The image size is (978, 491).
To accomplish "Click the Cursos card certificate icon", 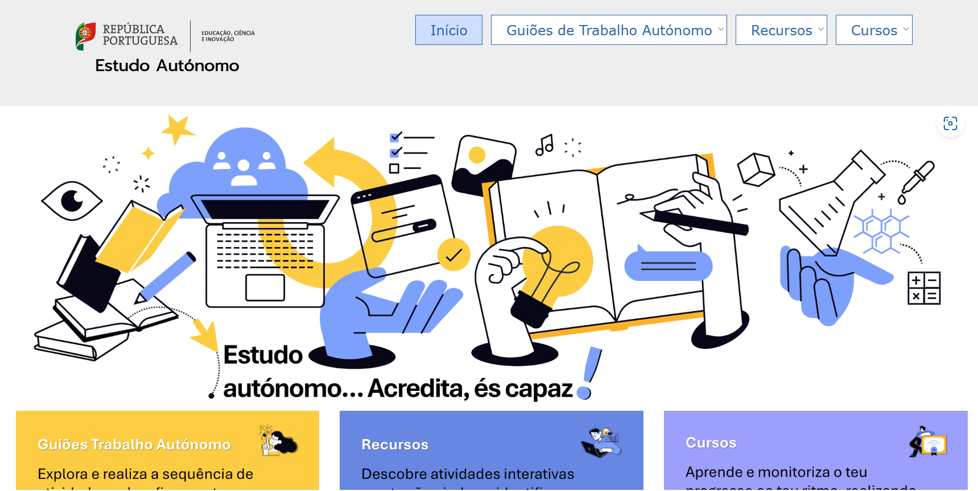I will click(x=927, y=442).
